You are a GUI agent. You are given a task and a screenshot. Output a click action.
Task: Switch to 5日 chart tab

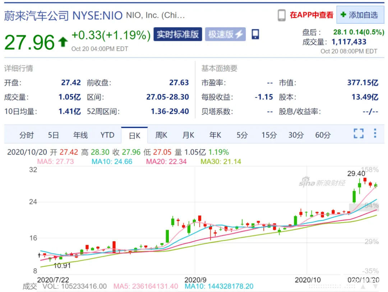[x=53, y=135]
